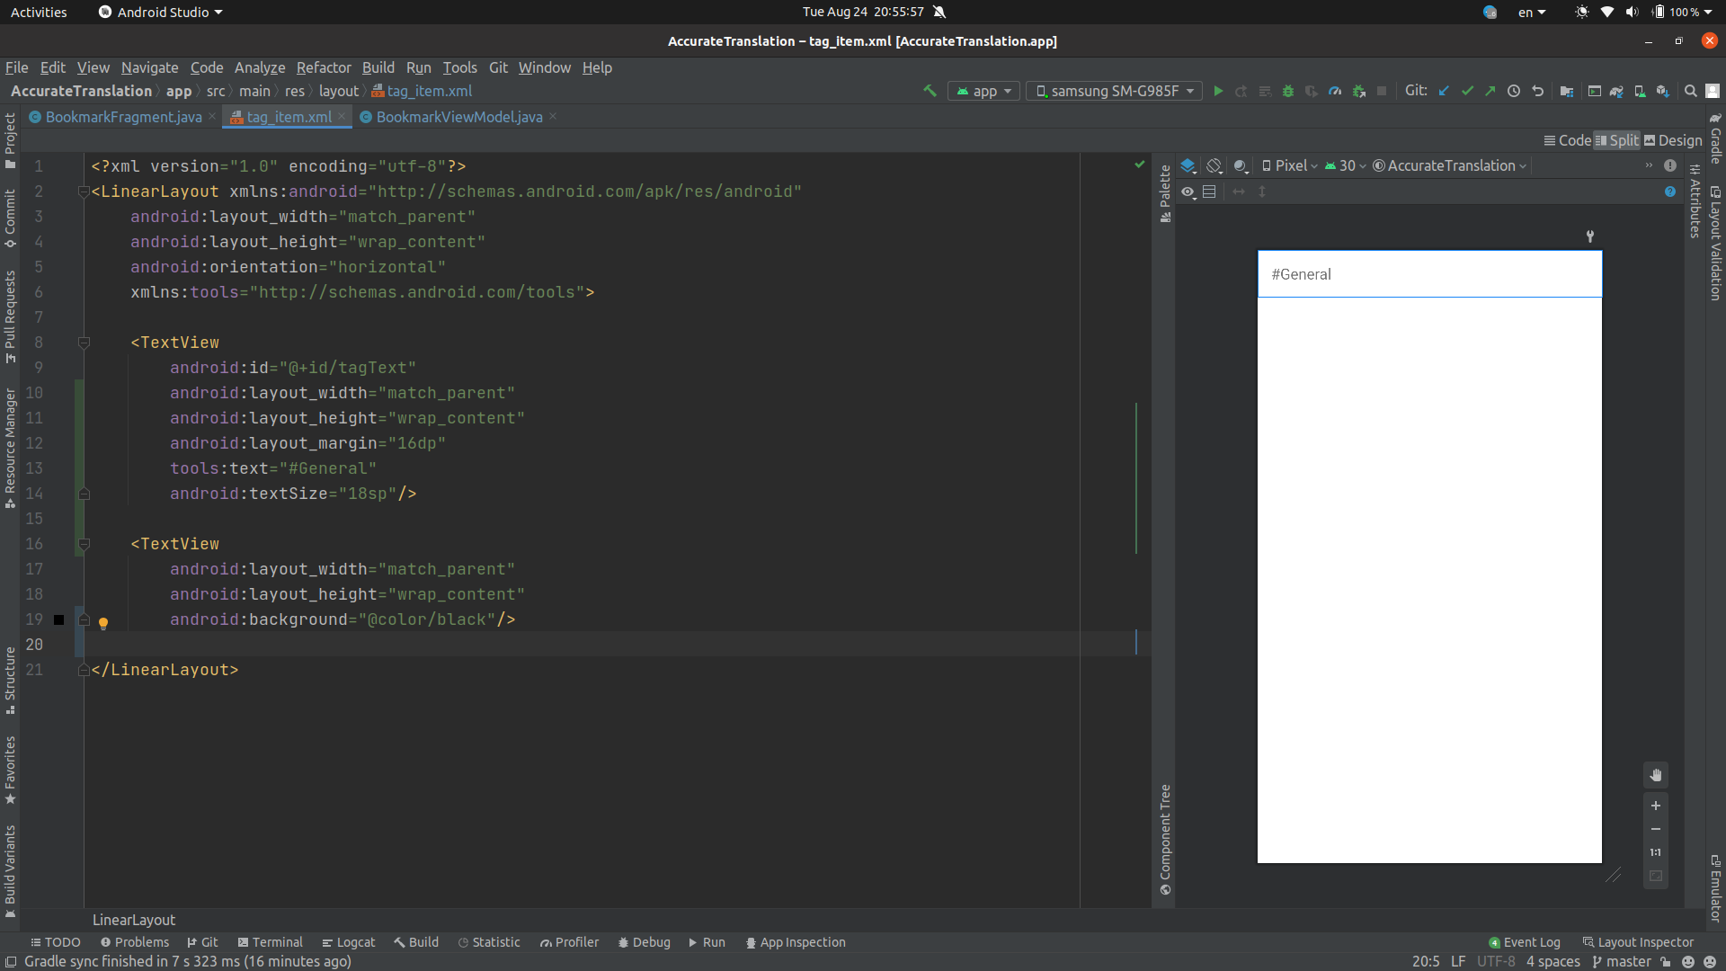The height and width of the screenshot is (971, 1726).
Task: Click Sync Project with Gradle Files icon
Action: 1616,91
